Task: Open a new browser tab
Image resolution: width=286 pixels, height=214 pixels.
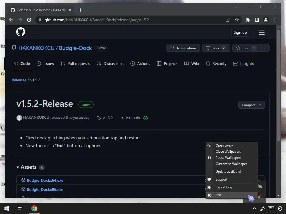Action: pyautogui.click(x=80, y=10)
